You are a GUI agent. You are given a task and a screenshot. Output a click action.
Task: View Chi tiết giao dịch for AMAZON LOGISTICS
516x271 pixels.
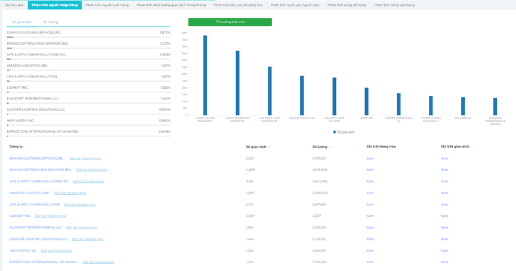pos(444,193)
